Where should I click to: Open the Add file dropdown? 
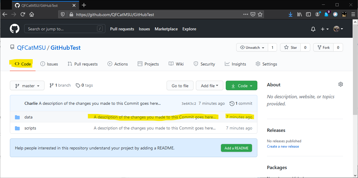tap(210, 86)
